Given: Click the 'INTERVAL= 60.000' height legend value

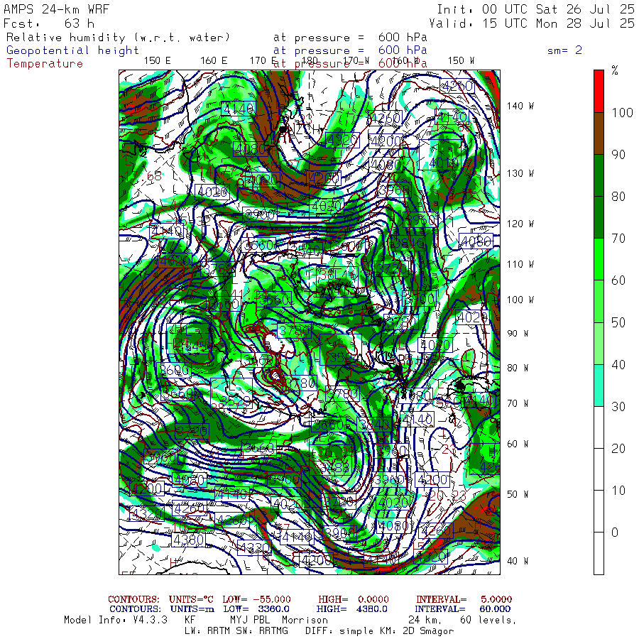Looking at the screenshot, I should click(x=464, y=609).
